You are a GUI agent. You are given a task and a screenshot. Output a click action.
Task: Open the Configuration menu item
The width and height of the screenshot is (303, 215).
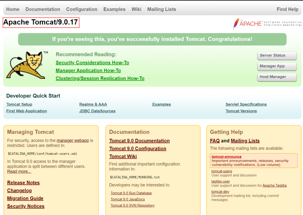click(x=82, y=9)
